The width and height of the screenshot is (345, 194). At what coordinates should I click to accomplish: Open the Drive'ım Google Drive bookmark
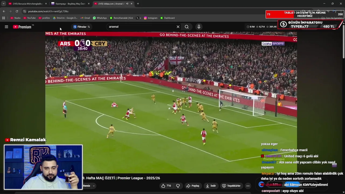65,18
